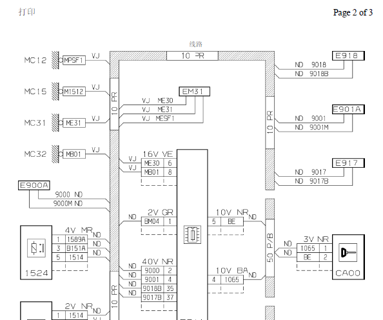Click the M1512 terminal box
This screenshot has height=320, width=383.
pos(74,92)
